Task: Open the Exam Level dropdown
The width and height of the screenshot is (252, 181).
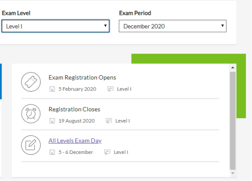Action: pyautogui.click(x=55, y=26)
